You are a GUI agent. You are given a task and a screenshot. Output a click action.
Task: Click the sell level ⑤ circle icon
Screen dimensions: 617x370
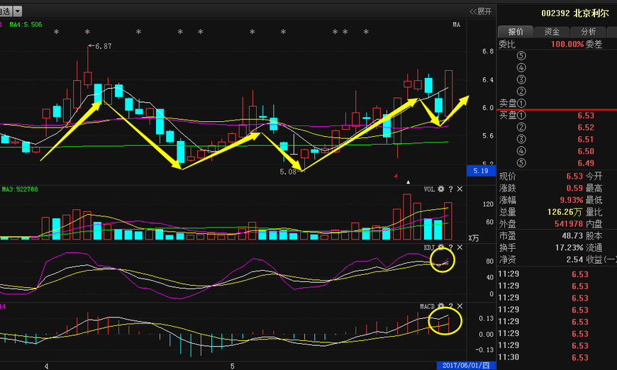click(521, 55)
